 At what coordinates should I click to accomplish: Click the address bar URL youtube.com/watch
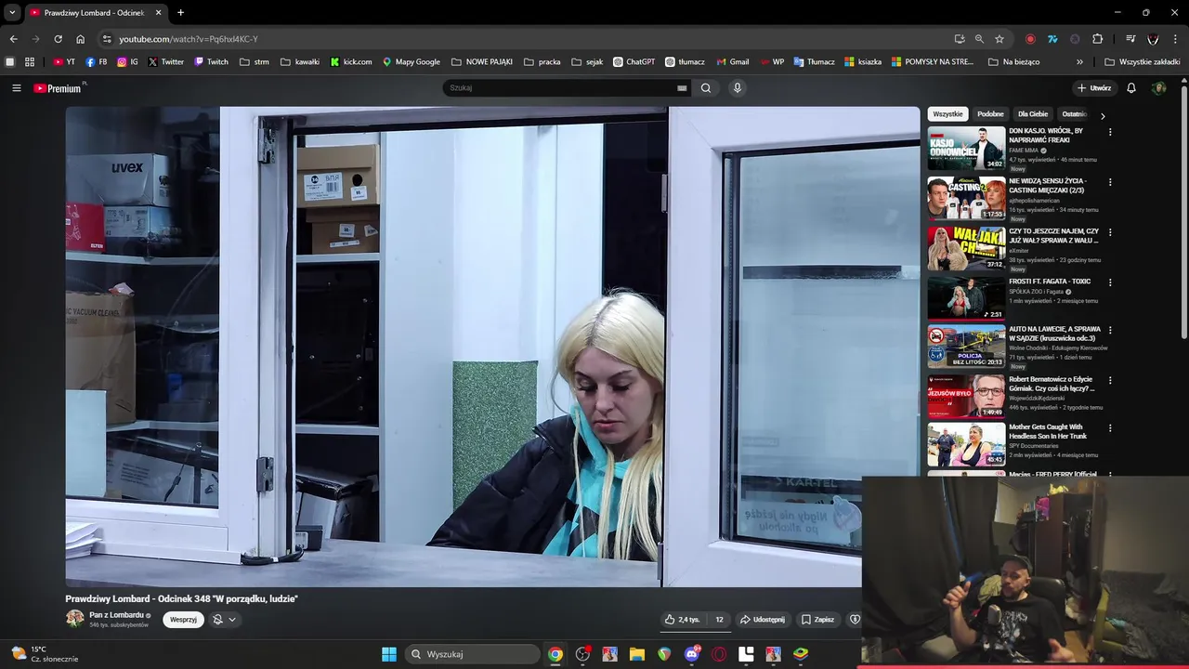click(x=189, y=39)
